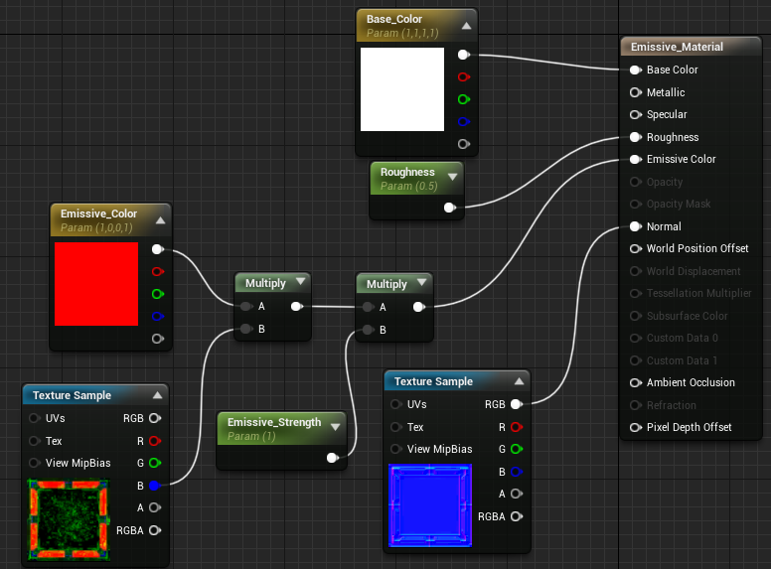This screenshot has width=771, height=569.
Task: Click the Base Color input pin on Emissive_Material
Action: click(x=636, y=70)
